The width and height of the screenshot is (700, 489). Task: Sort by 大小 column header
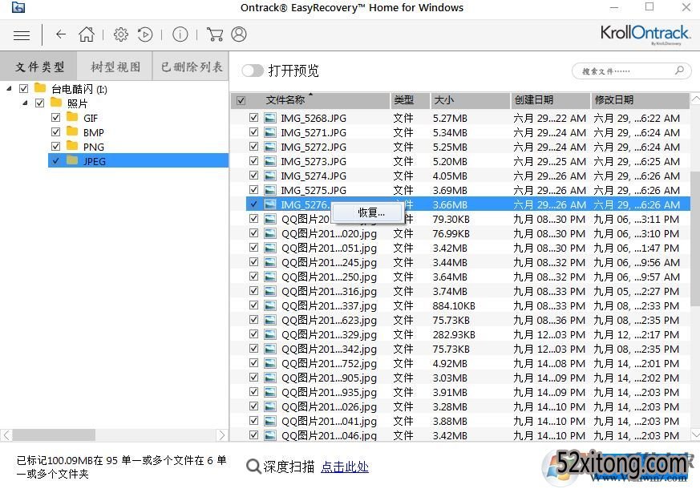click(x=470, y=100)
